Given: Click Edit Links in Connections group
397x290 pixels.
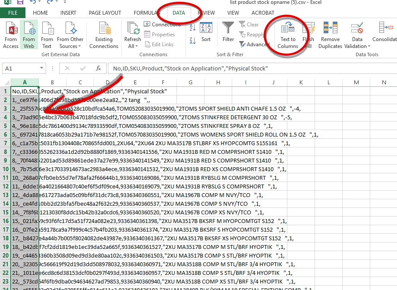Looking at the screenshot, I should 159,45.
